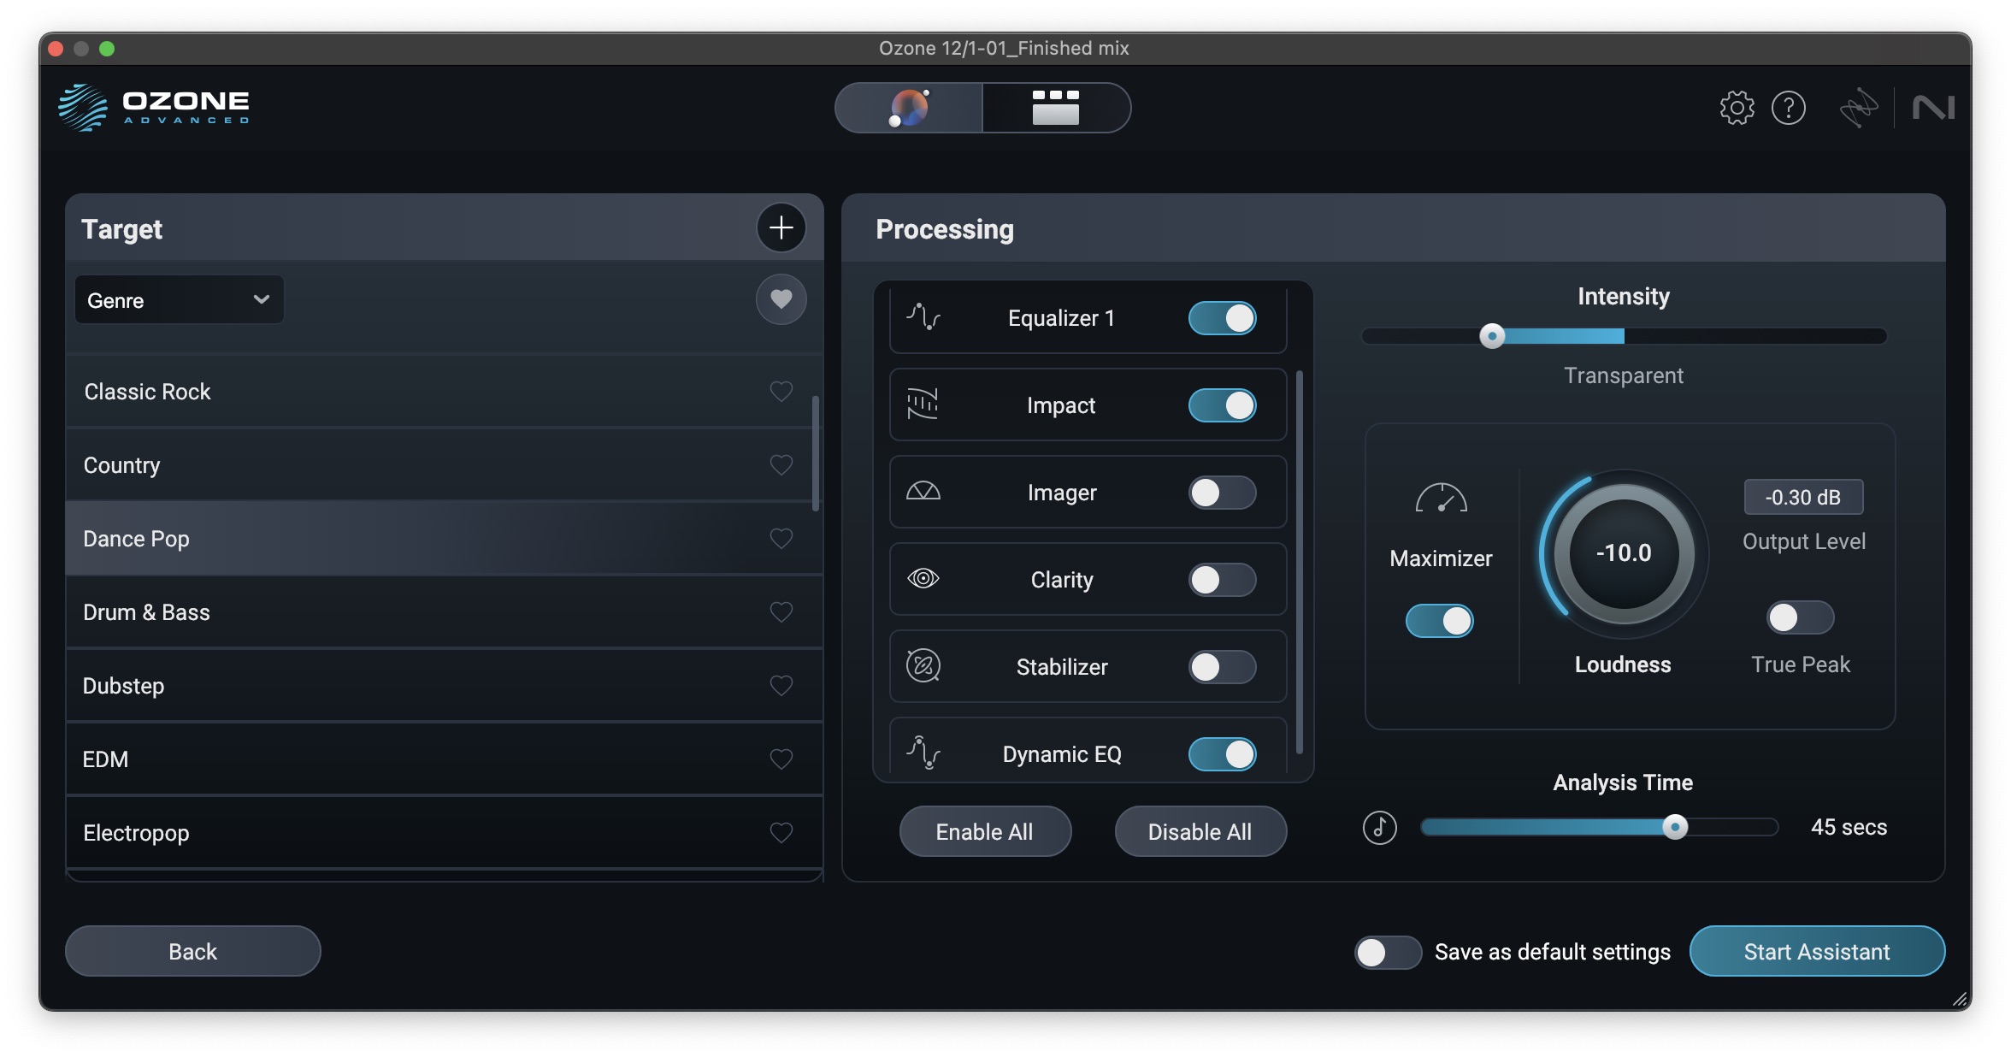The width and height of the screenshot is (2011, 1057).
Task: Click the Back button
Action: pyautogui.click(x=193, y=951)
